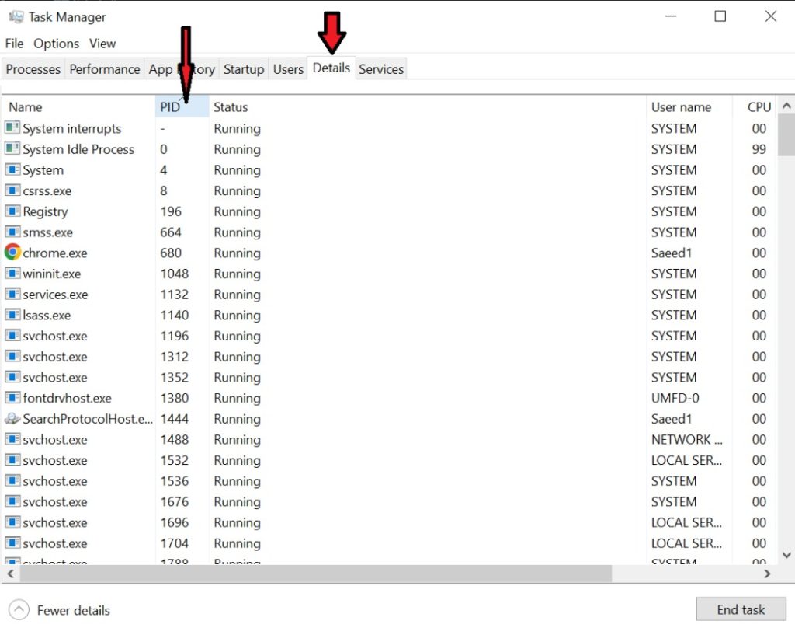Collapse view with Fewer details chevron
The height and width of the screenshot is (635, 795).
[x=19, y=610]
